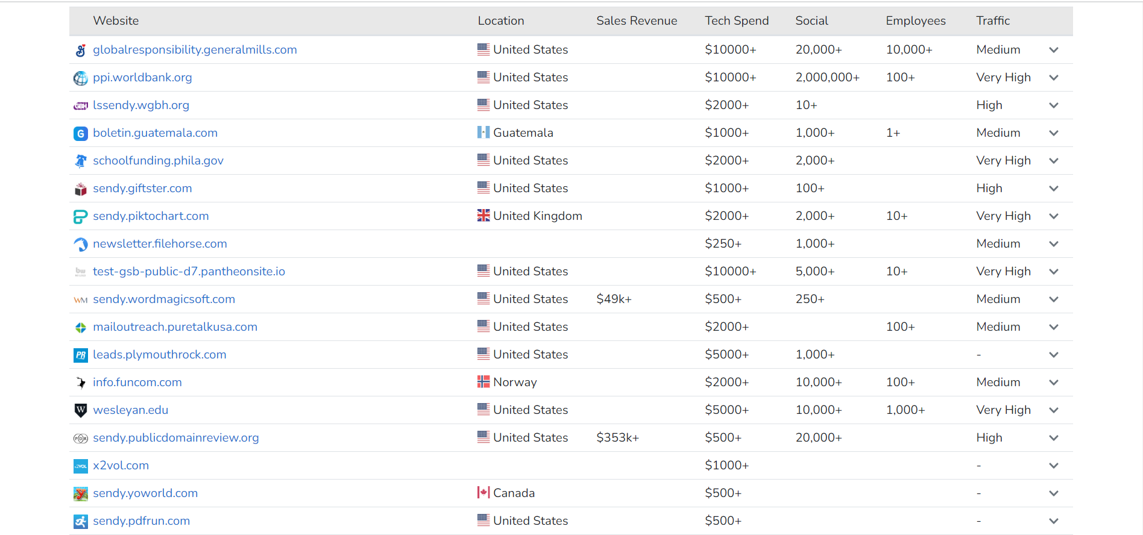
Task: Click the newsletter.filehorse.com horse icon
Action: 80,244
